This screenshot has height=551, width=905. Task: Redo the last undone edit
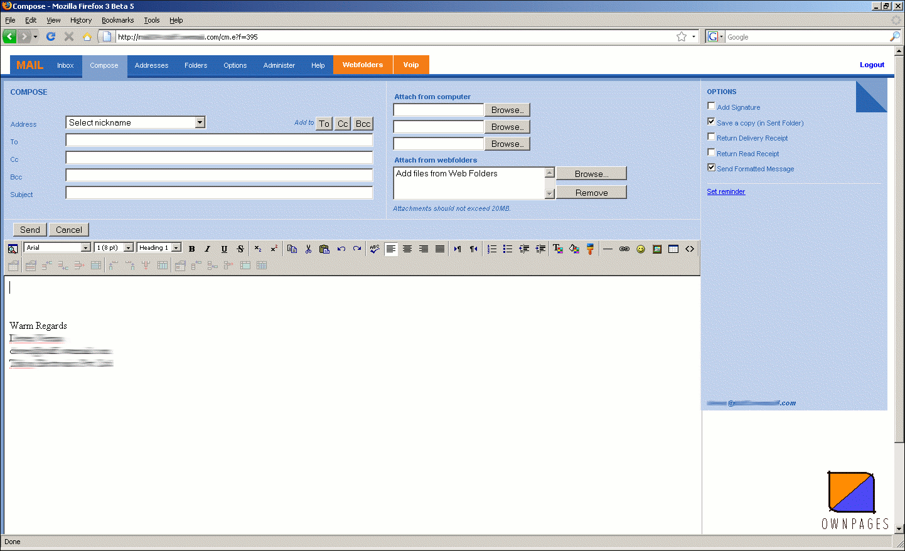357,249
